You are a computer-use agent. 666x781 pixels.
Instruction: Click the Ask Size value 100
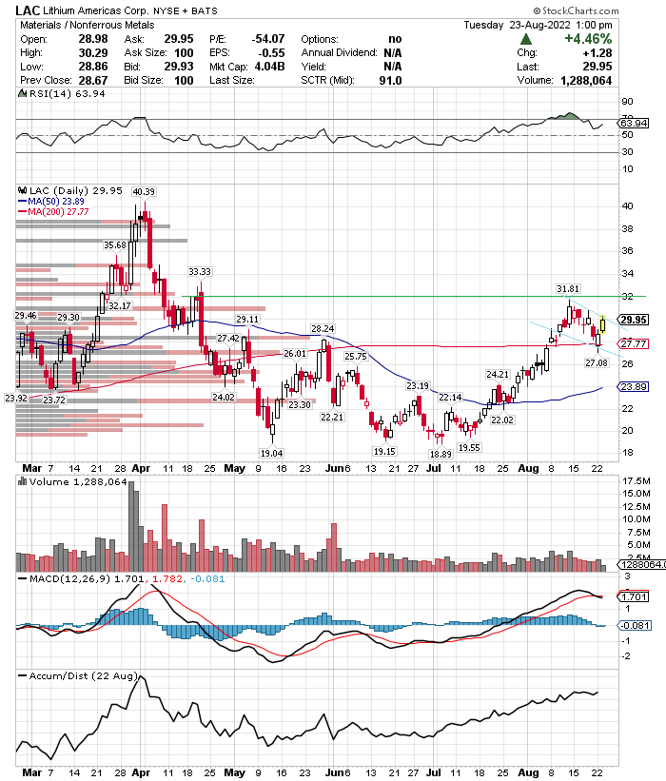[184, 53]
